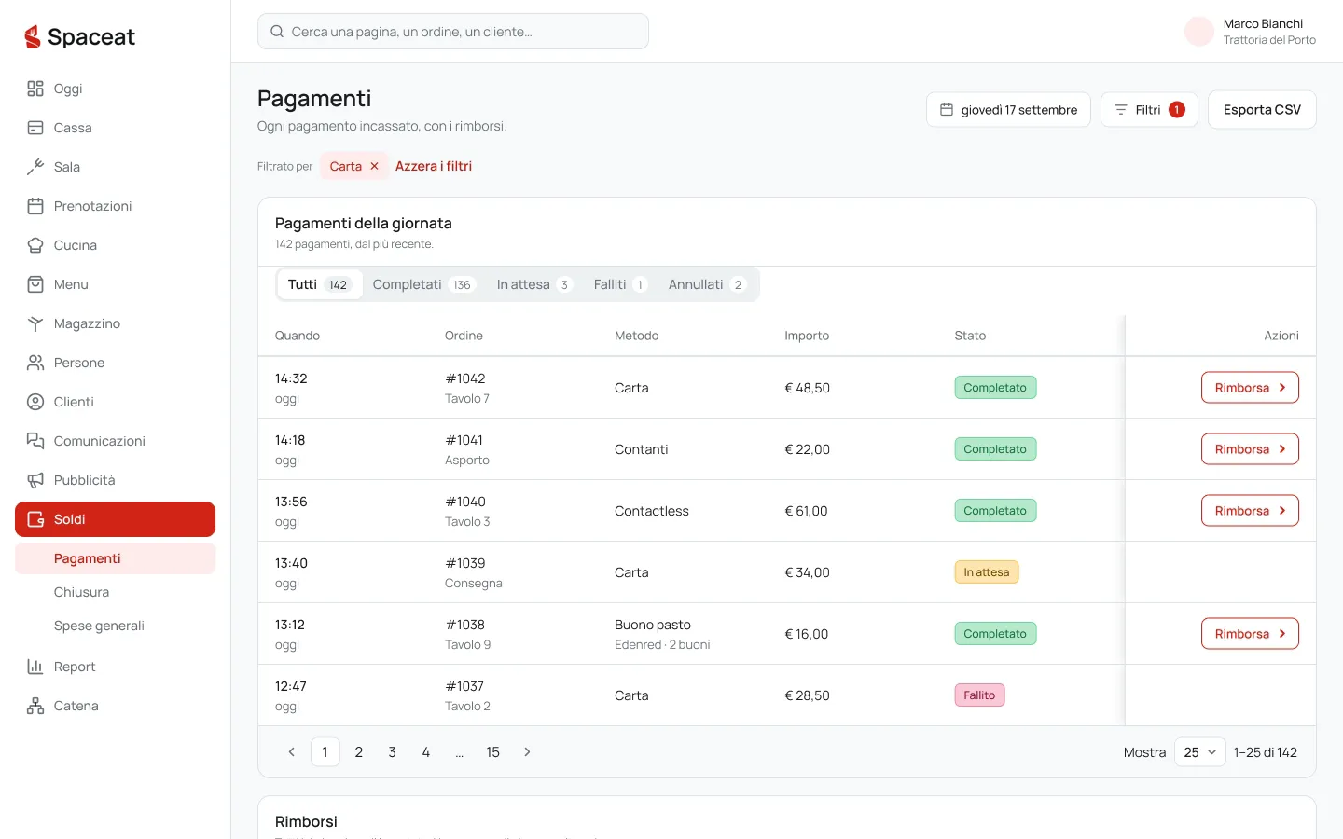Switch to the Completati tab
Viewport: 1343px width, 839px height.
click(x=423, y=284)
